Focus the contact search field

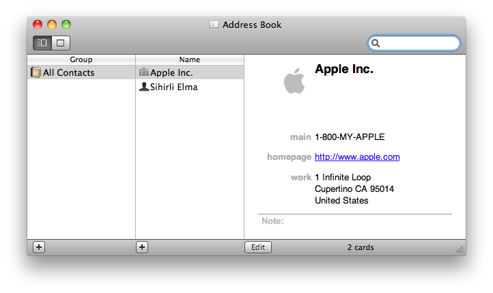click(x=418, y=43)
